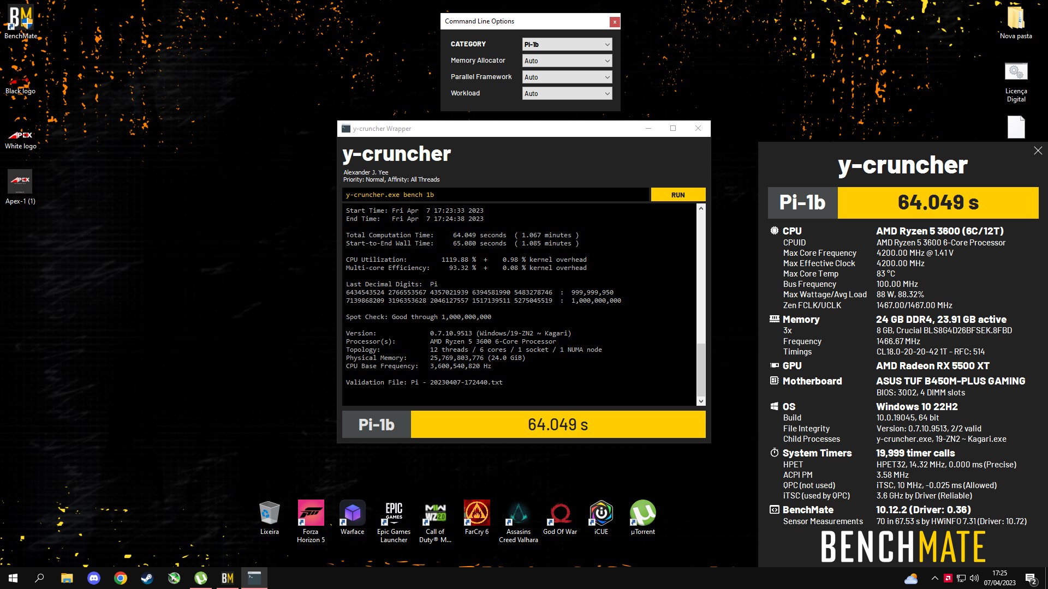This screenshot has height=589, width=1048.
Task: Click the 'Total Computation Time' line
Action: (x=462, y=235)
